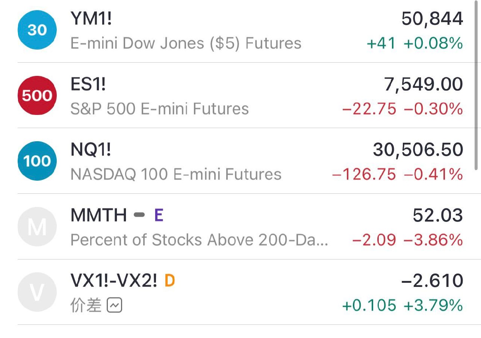The width and height of the screenshot is (481, 338).
Task: Tap the E-mini Dow Jones ($5) Futures description
Action: tap(186, 44)
